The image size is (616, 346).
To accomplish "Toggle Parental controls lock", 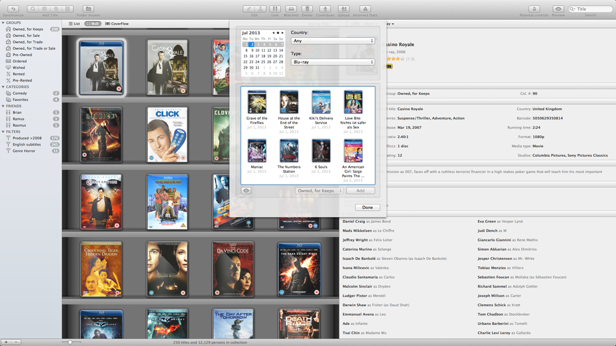I will [534, 9].
